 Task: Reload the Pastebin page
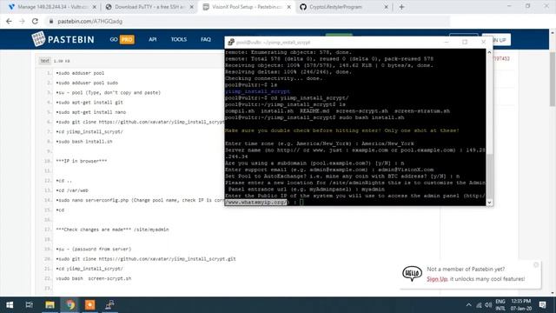coord(35,21)
